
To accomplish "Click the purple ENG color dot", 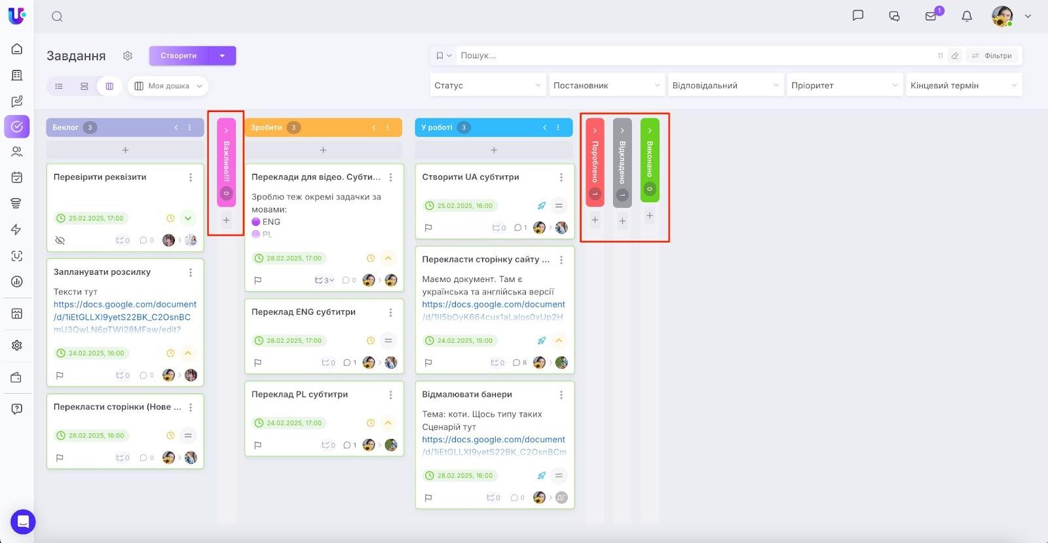I will (x=256, y=222).
